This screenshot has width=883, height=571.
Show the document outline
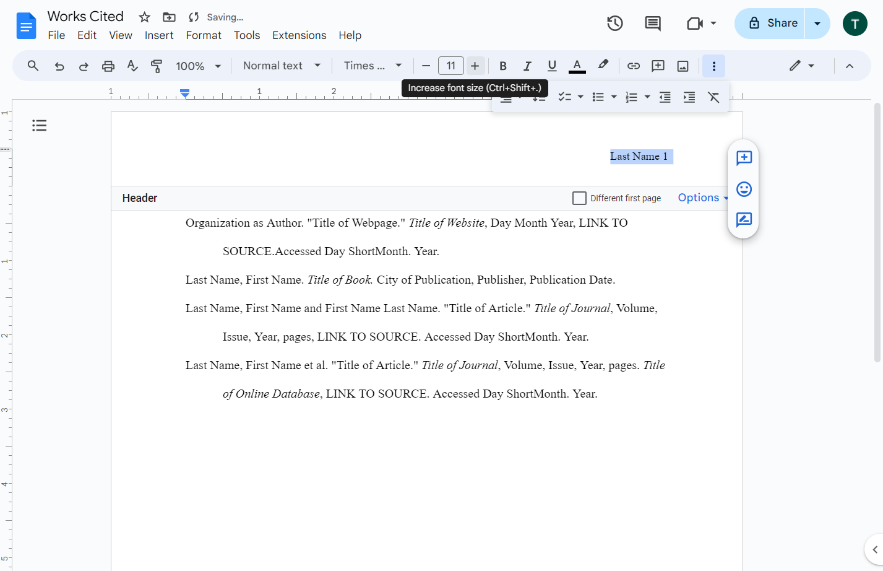(40, 126)
